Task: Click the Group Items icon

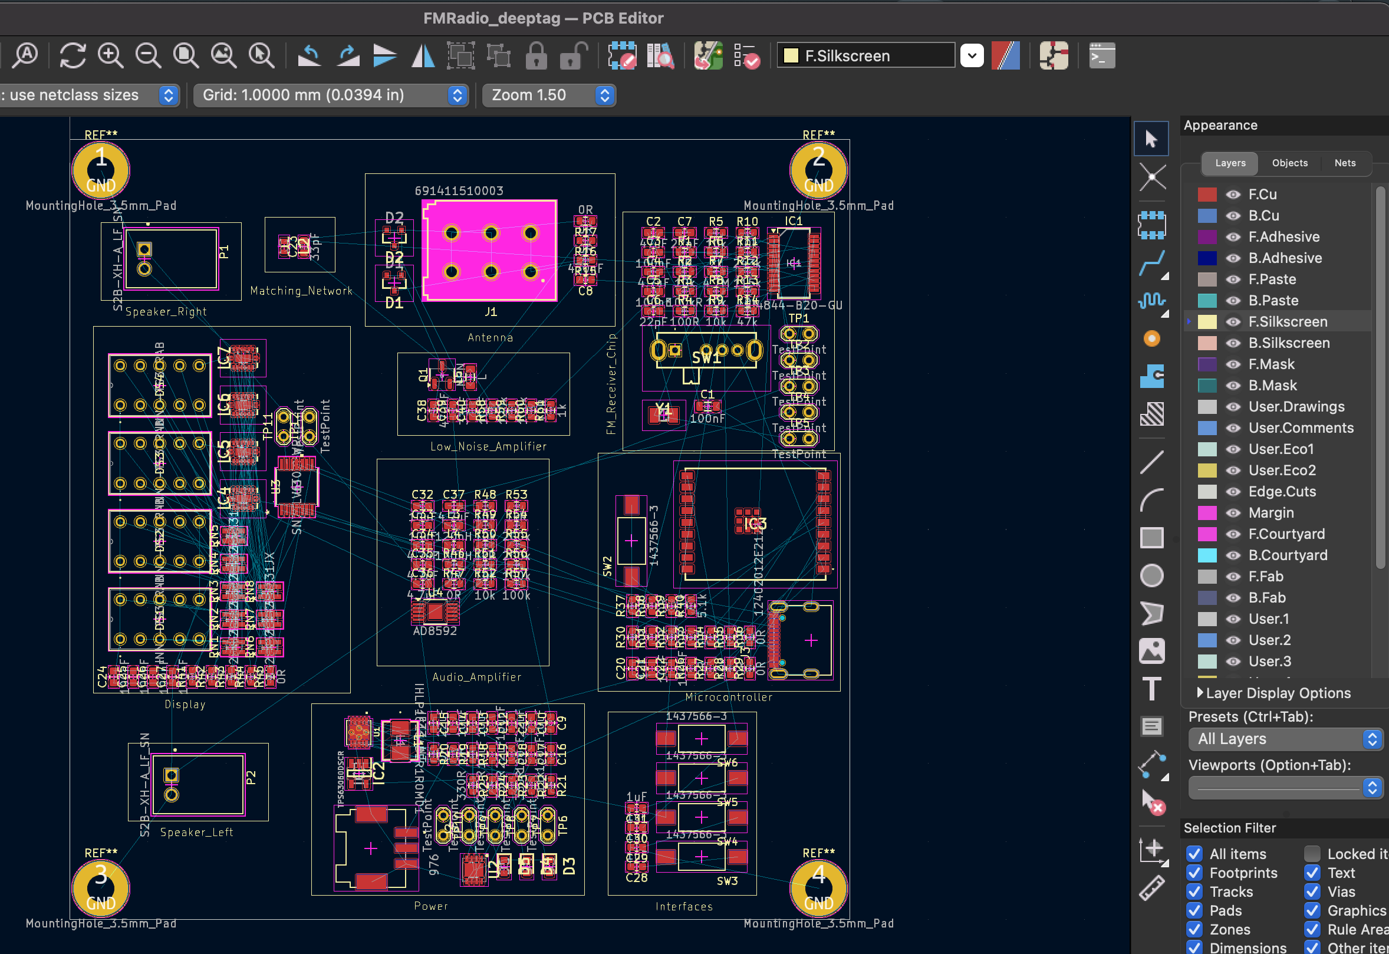Action: click(x=461, y=55)
